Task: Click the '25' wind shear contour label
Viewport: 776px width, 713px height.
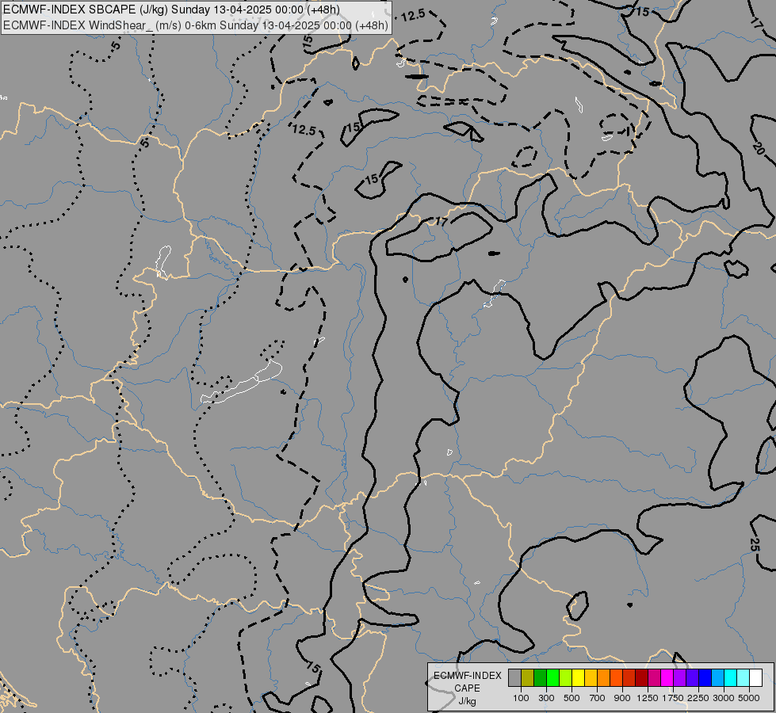Action: [755, 545]
